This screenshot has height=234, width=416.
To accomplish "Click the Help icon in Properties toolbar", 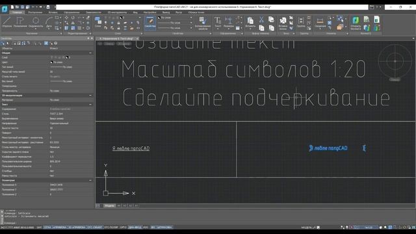I will click(56, 44).
